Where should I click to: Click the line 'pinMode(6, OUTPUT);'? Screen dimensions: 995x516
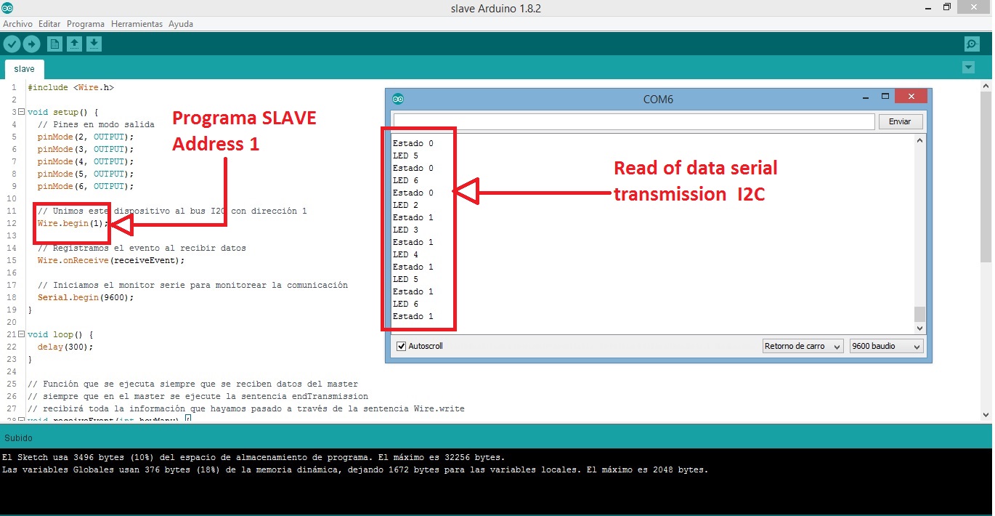pos(86,186)
